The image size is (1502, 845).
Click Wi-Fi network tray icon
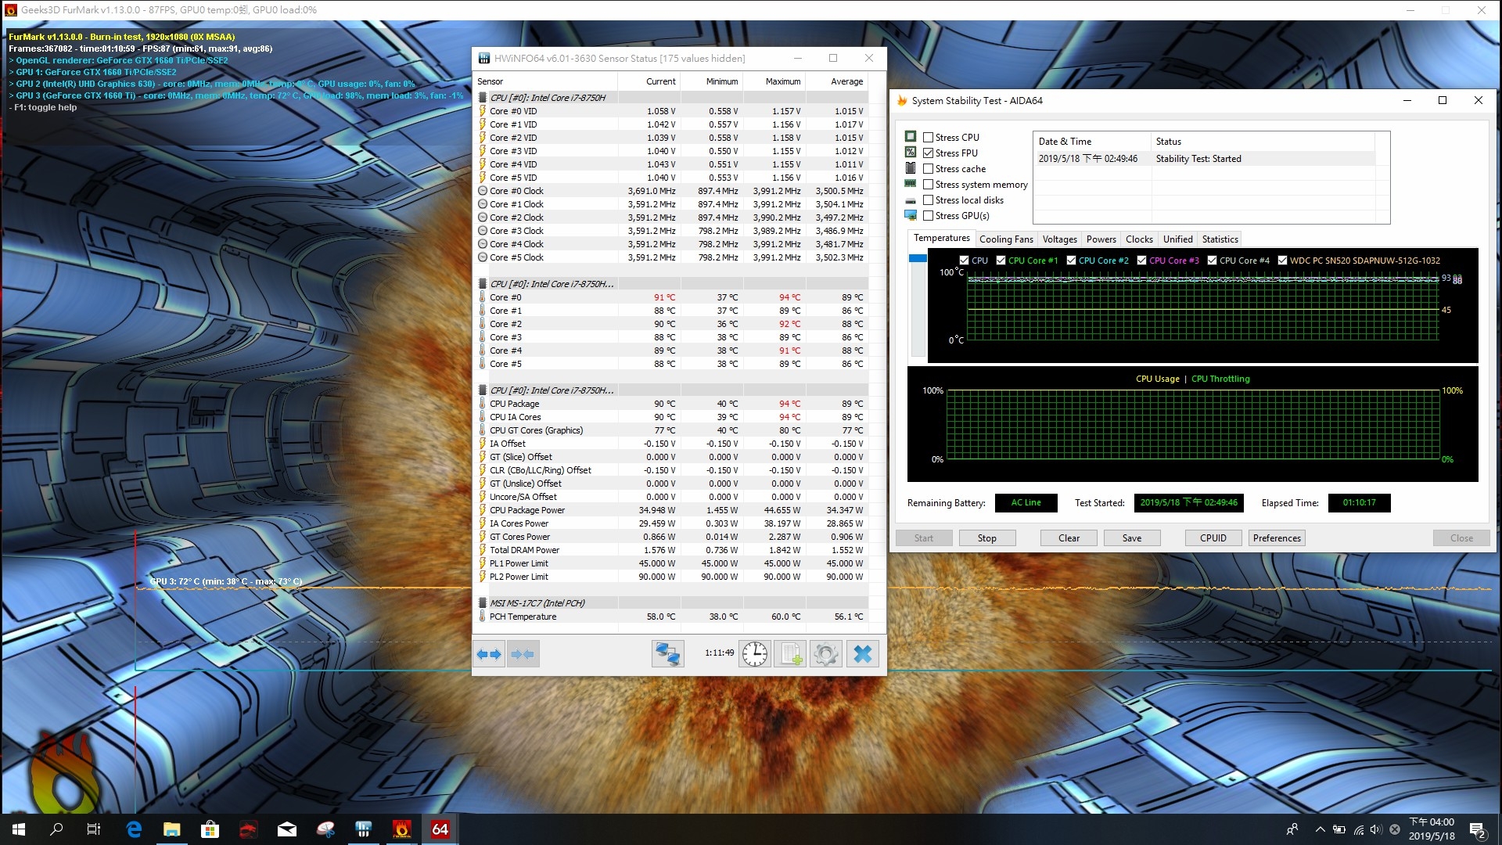coord(1359,829)
